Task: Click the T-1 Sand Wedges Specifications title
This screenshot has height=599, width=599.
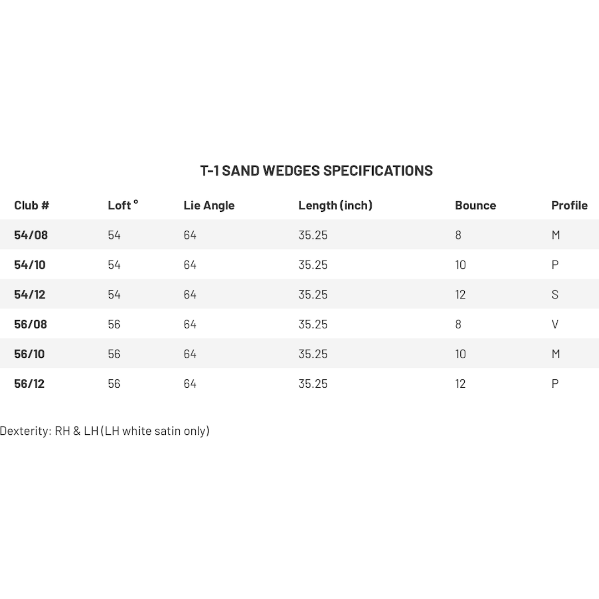Action: 316,170
